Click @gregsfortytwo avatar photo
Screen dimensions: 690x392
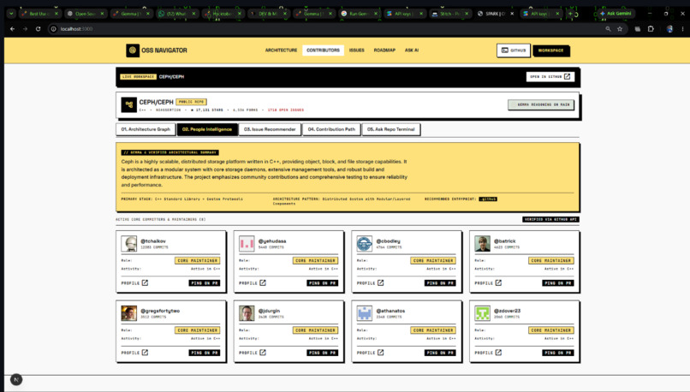click(129, 313)
